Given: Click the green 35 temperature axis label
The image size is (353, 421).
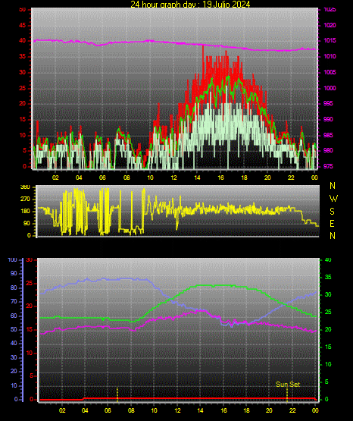Looking at the screenshot, I should coord(328,277).
